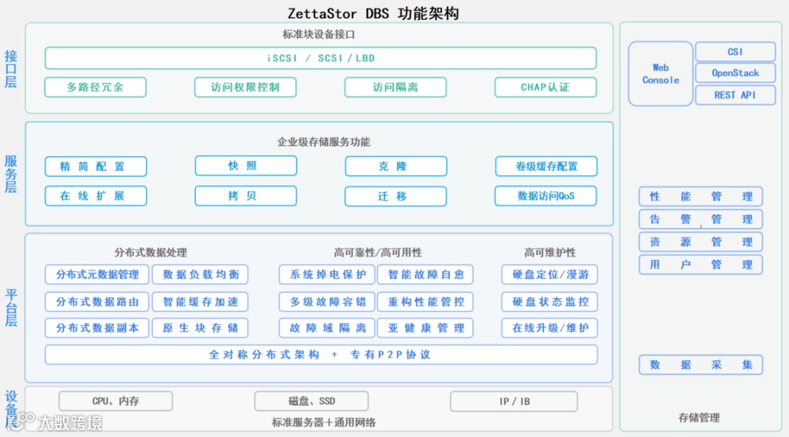Select the 智能缓存加速 box
The width and height of the screenshot is (789, 437).
point(200,302)
